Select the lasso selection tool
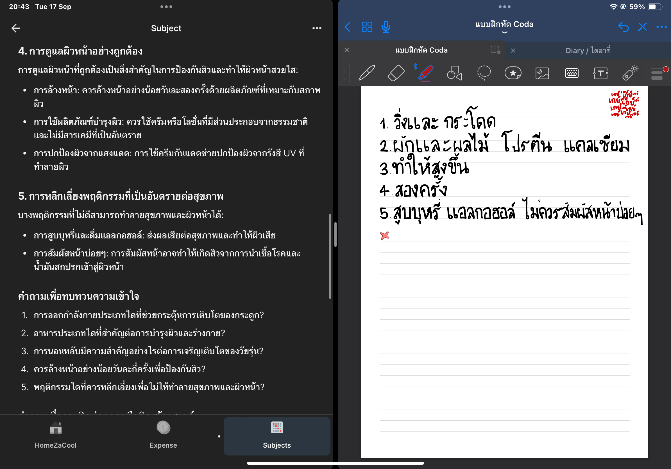Viewport: 671px width, 469px height. point(484,73)
